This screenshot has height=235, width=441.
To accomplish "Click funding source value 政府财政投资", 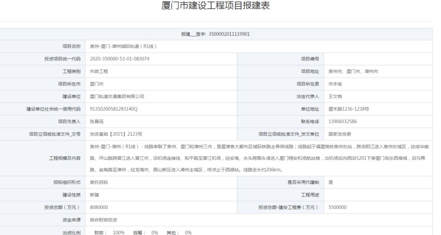I will 103,220.
